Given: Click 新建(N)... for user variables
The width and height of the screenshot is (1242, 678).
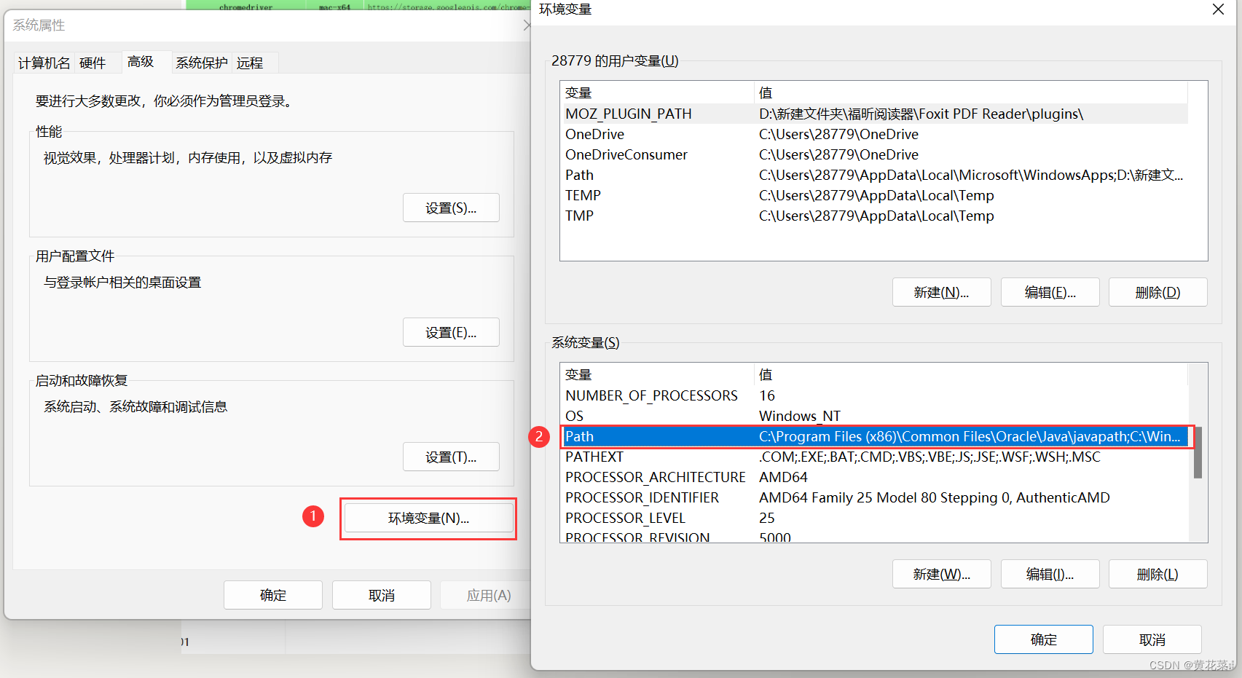Looking at the screenshot, I should point(941,292).
